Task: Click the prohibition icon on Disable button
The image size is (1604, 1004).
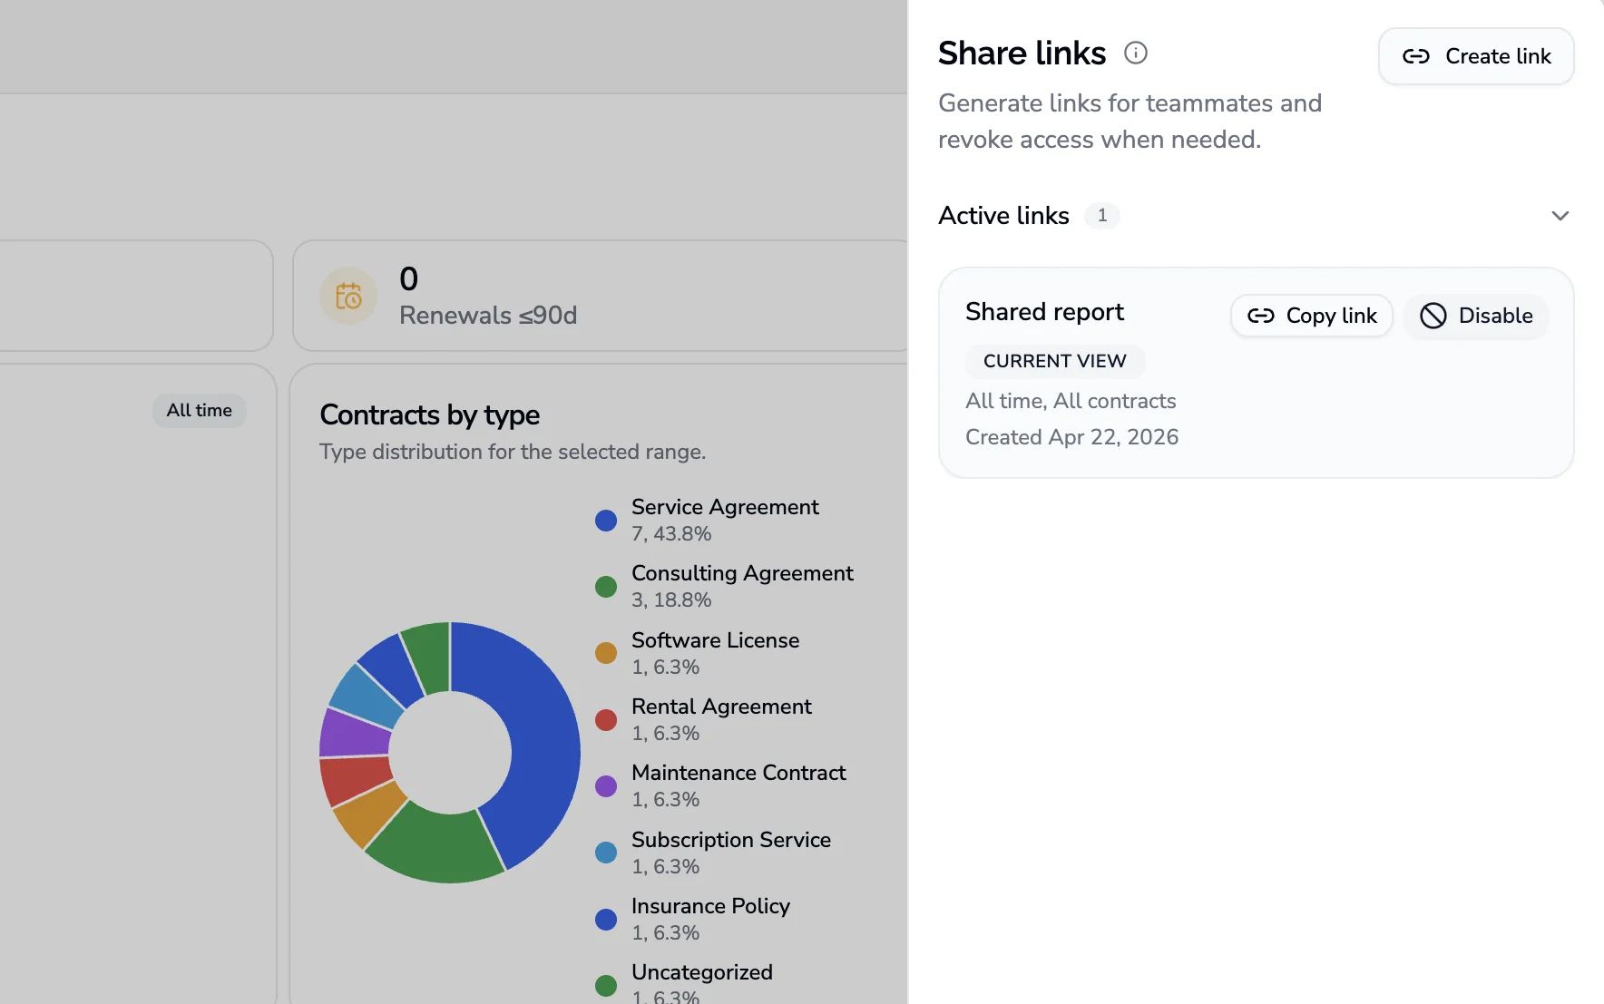Action: pyautogui.click(x=1433, y=316)
